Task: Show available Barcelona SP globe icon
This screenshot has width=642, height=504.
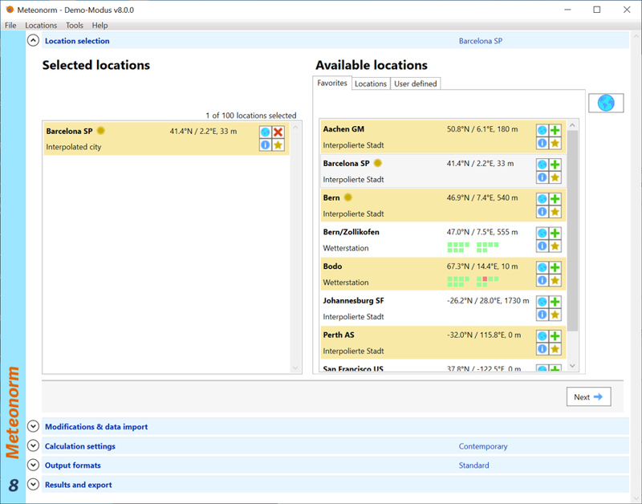Action: (x=542, y=165)
